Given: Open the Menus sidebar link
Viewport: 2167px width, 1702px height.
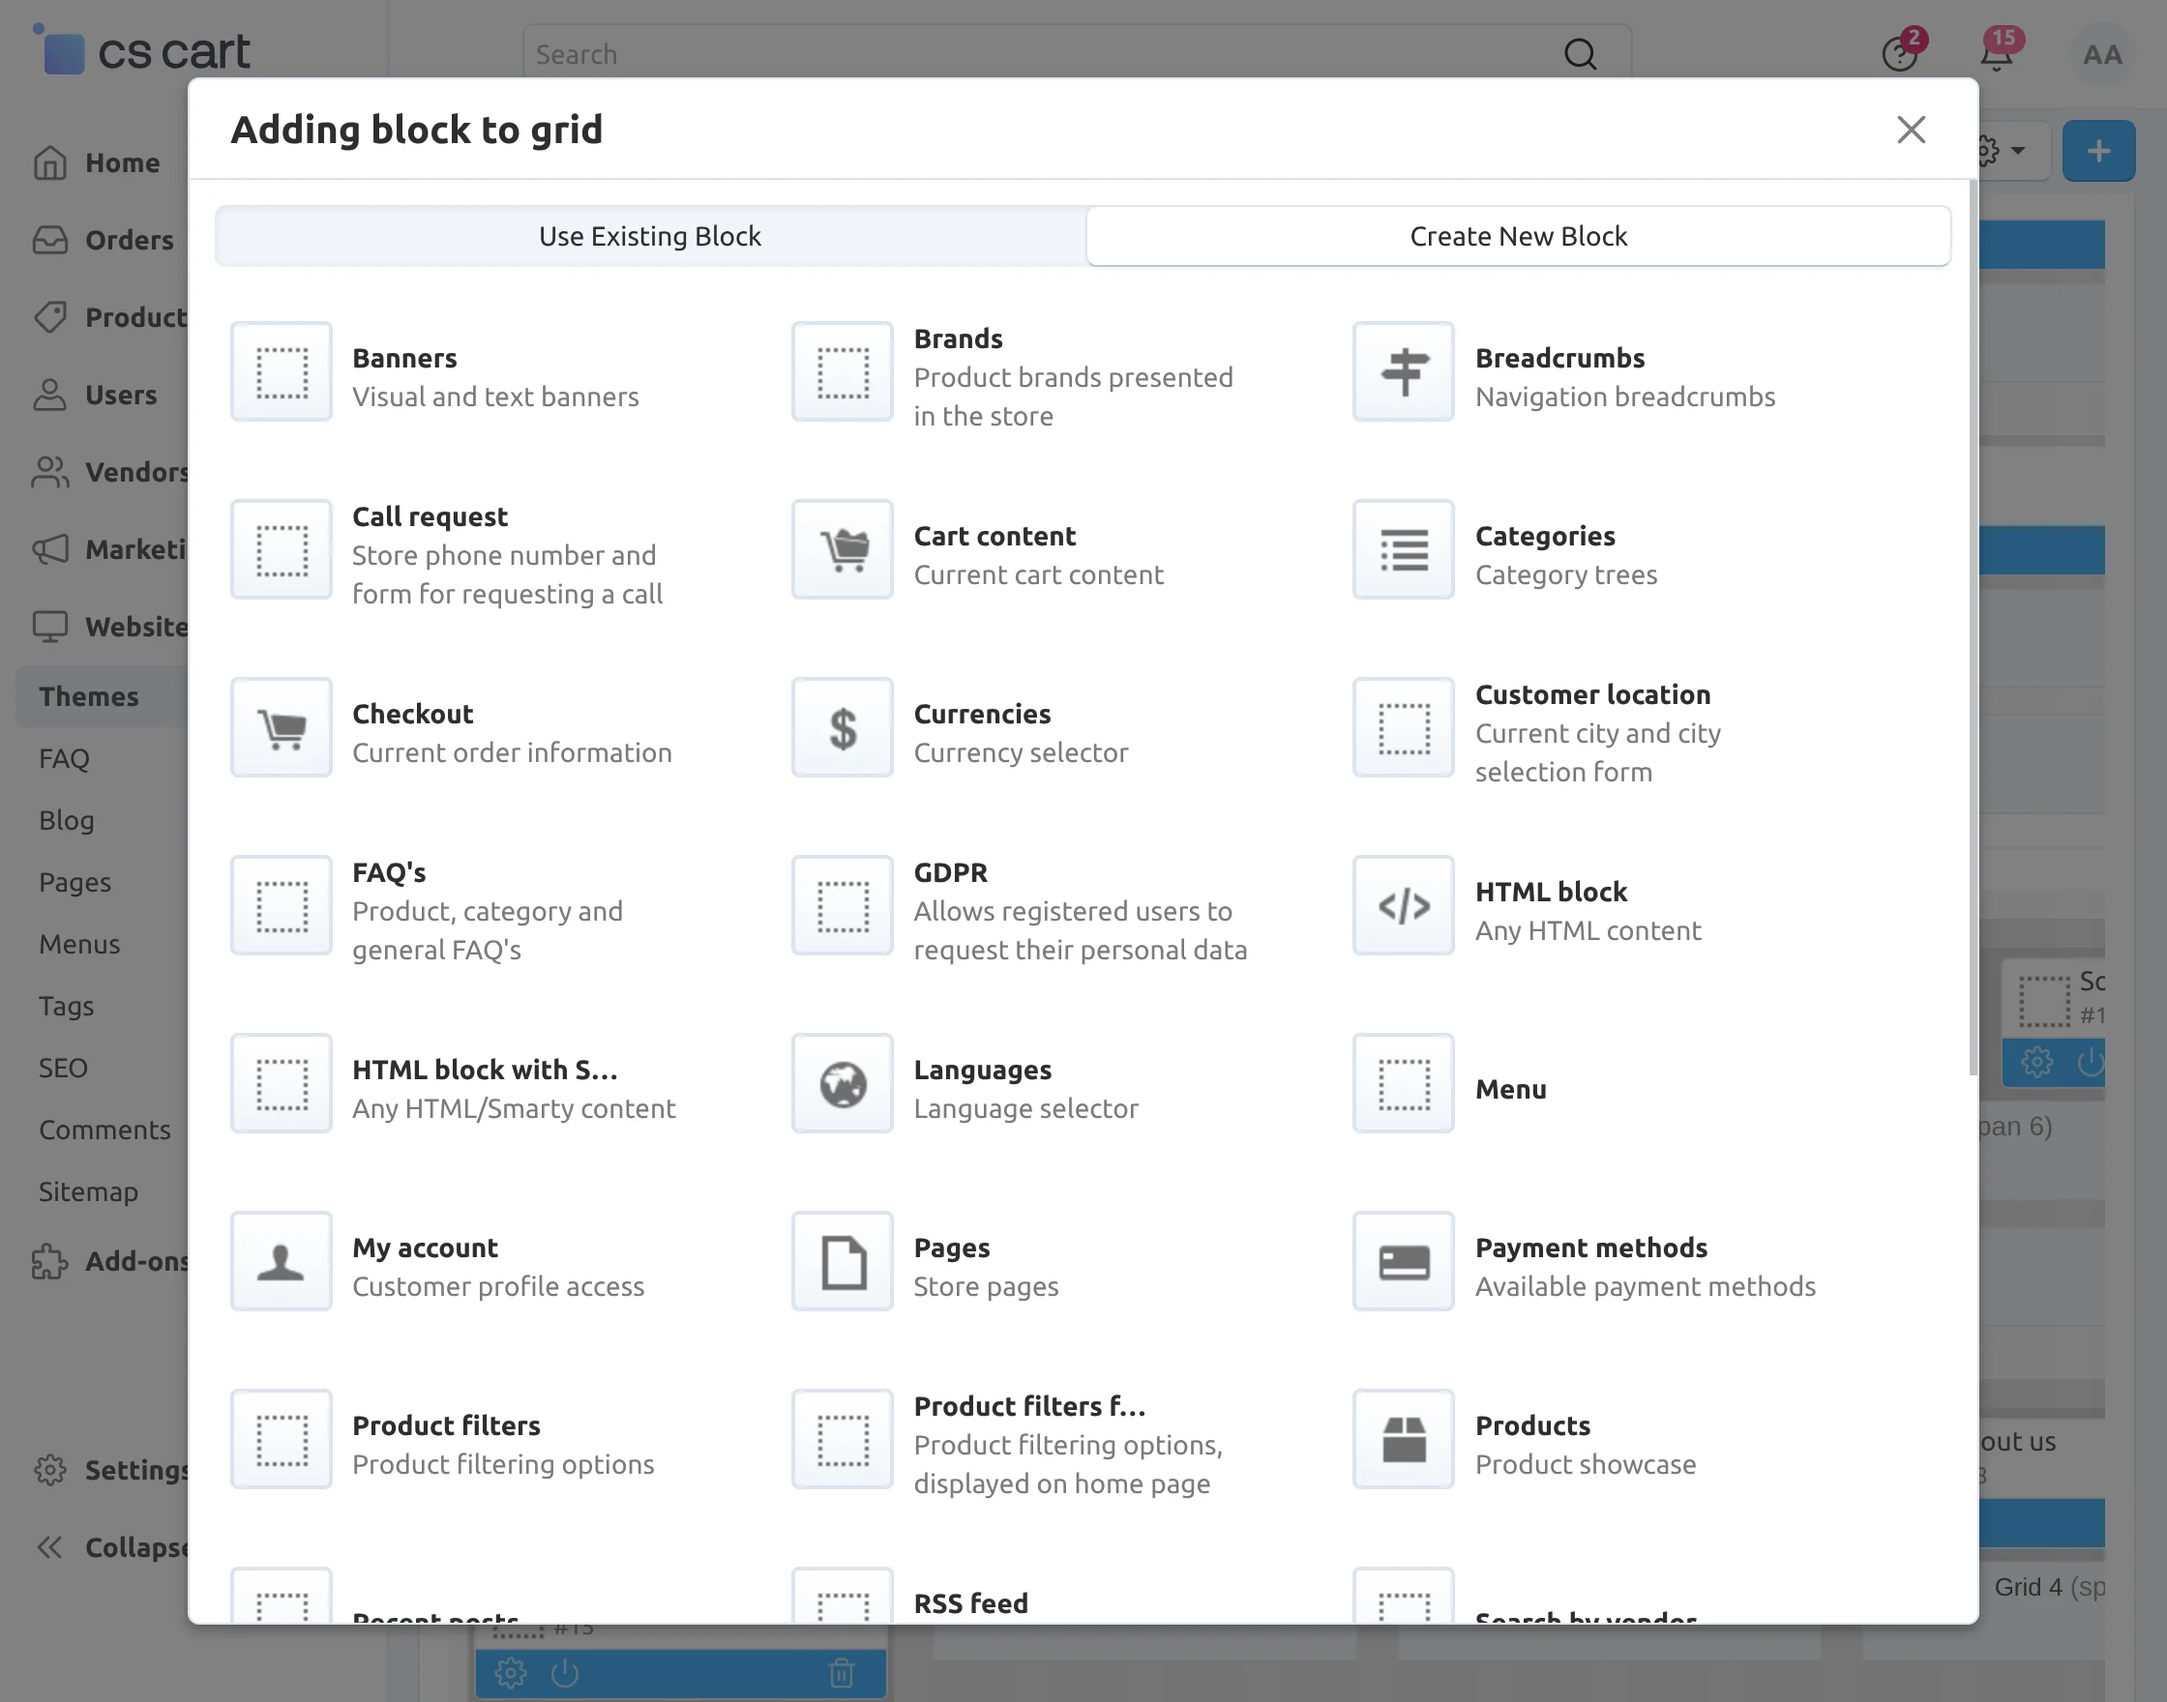Looking at the screenshot, I should [79, 944].
